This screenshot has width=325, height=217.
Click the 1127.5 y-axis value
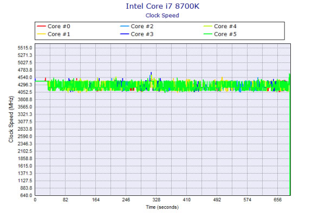click(25, 181)
